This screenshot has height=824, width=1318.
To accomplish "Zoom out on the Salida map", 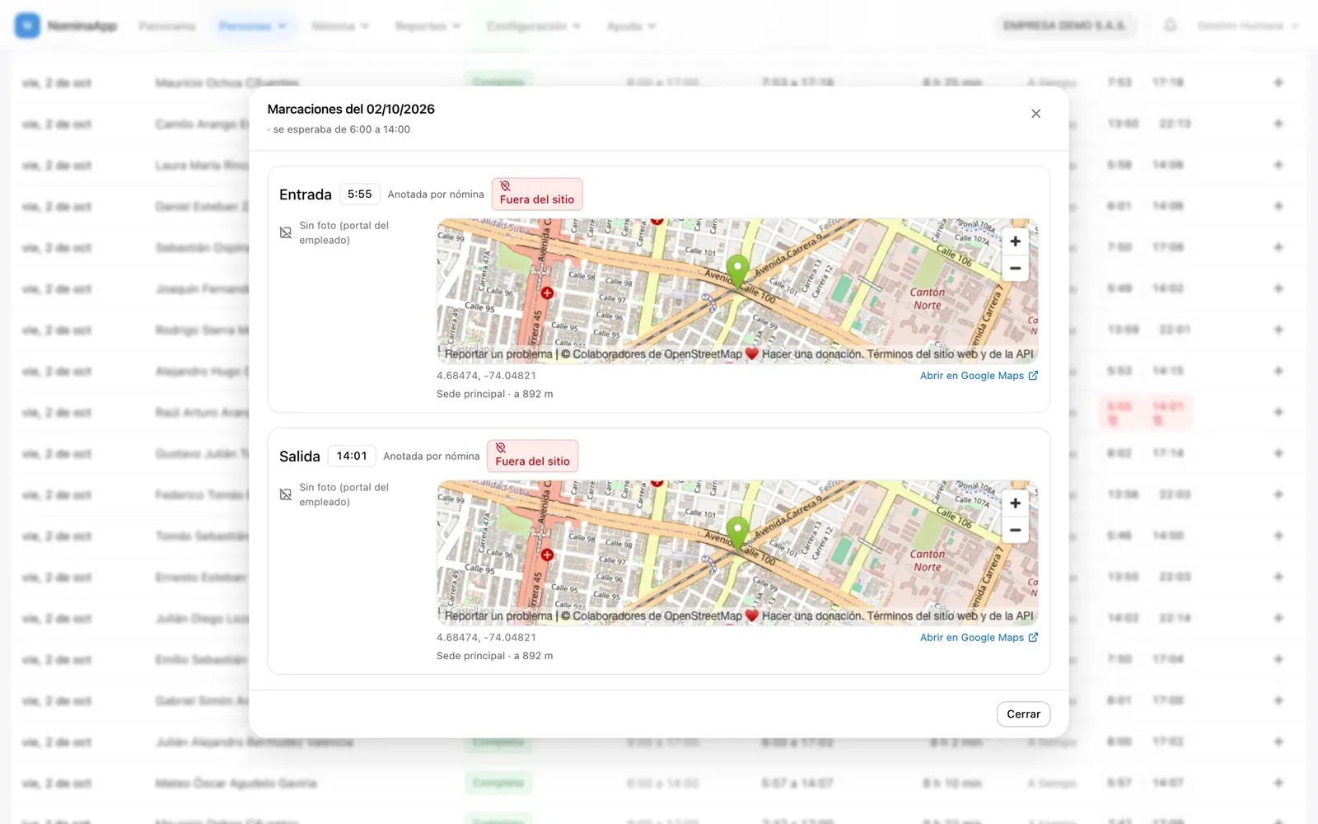I will click(x=1015, y=530).
